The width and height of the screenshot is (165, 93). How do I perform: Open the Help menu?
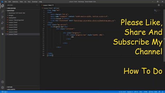pos(40,2)
